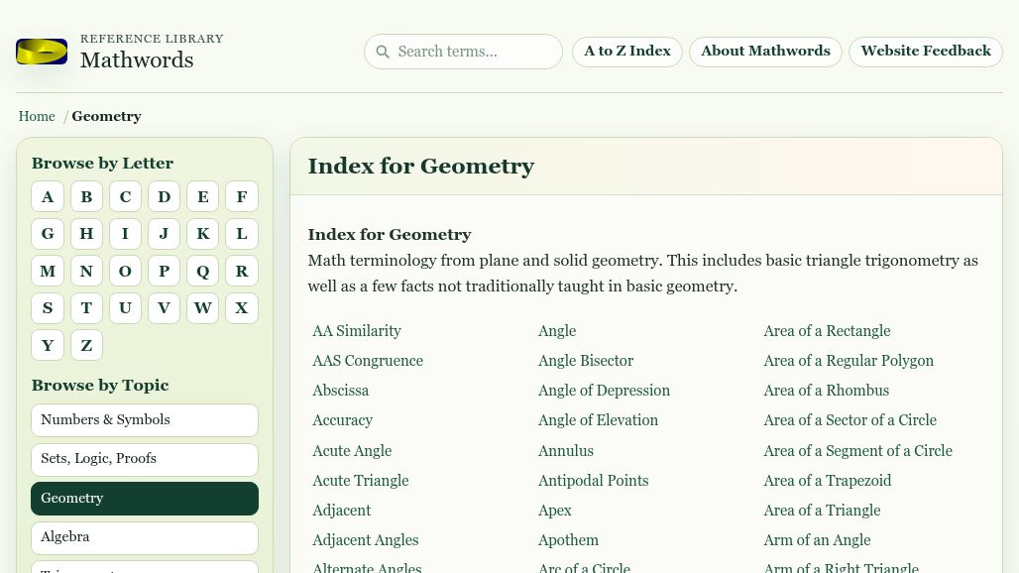
Task: Open the Annulus definition
Action: coord(565,450)
